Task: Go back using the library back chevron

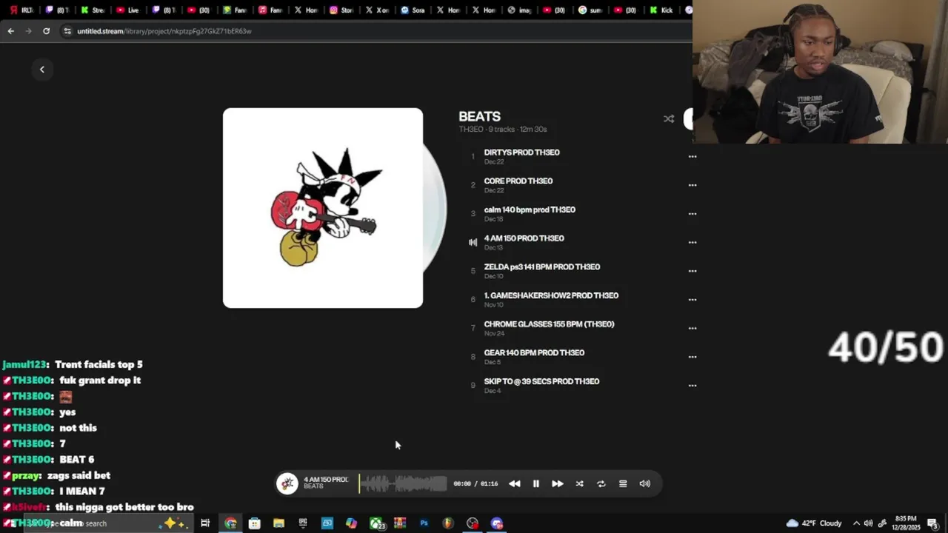Action: point(42,70)
